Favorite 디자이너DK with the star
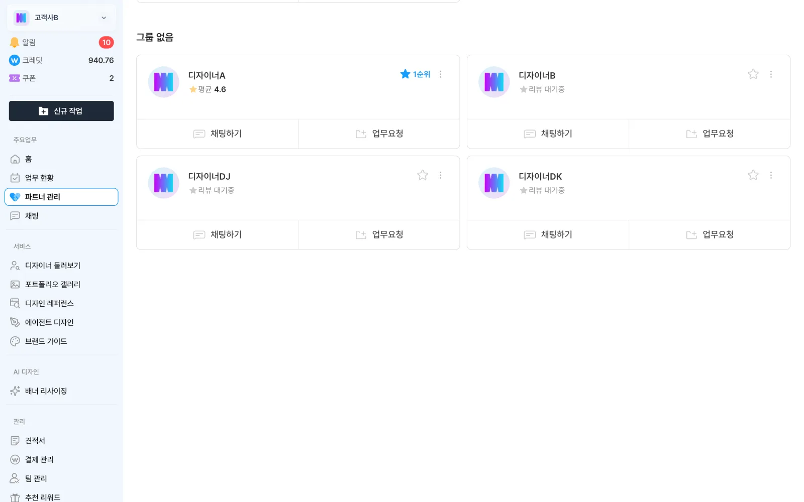 (x=753, y=175)
